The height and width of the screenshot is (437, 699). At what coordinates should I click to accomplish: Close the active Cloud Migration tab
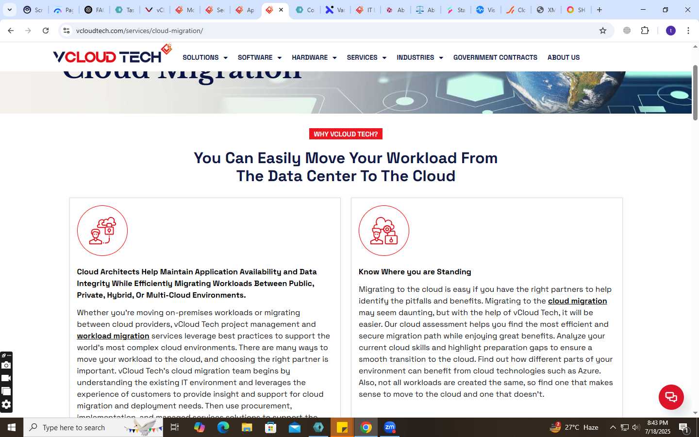[x=281, y=10]
